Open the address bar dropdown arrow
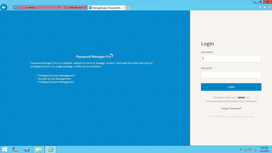Screen dimensions: 272x153 [61, 8]
